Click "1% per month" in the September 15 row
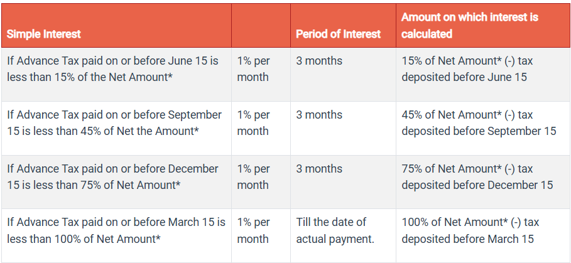The height and width of the screenshot is (263, 571). click(x=253, y=123)
